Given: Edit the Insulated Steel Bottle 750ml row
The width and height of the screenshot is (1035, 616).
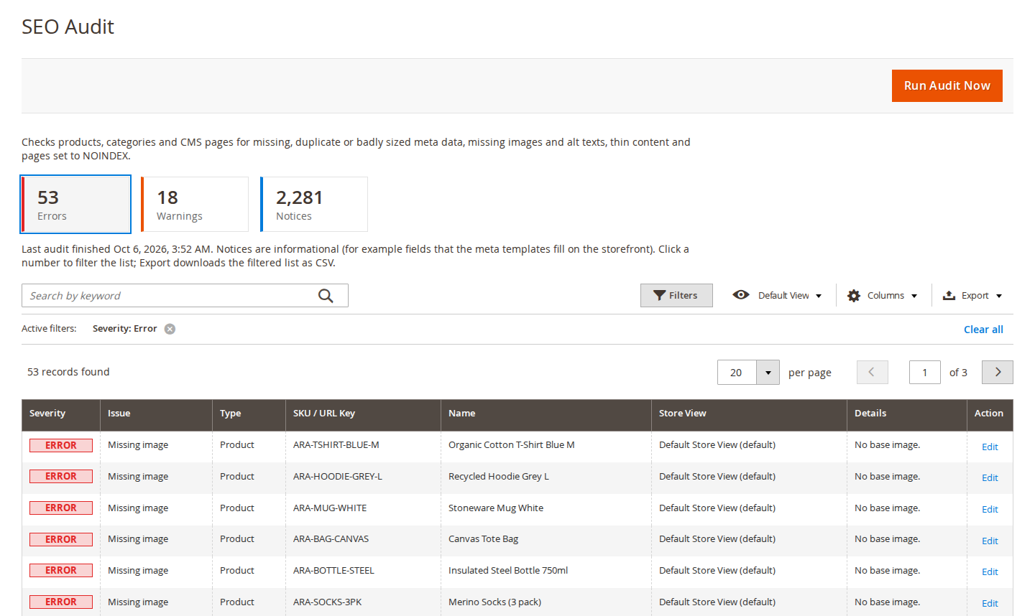Looking at the screenshot, I should pos(990,571).
